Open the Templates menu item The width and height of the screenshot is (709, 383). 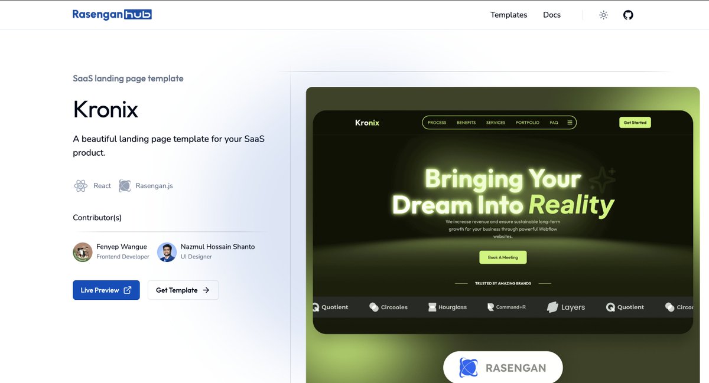click(x=509, y=14)
